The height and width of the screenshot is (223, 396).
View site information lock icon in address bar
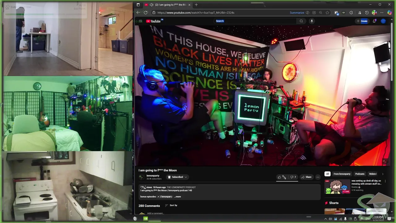pos(154,13)
